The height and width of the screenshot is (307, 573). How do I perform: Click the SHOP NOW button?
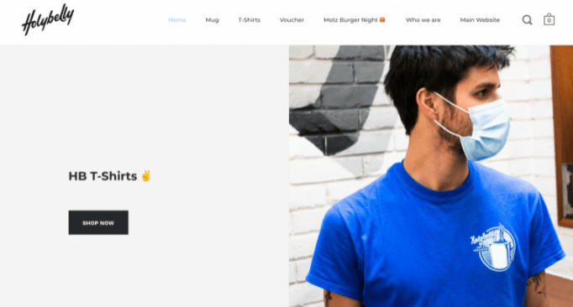click(x=98, y=222)
